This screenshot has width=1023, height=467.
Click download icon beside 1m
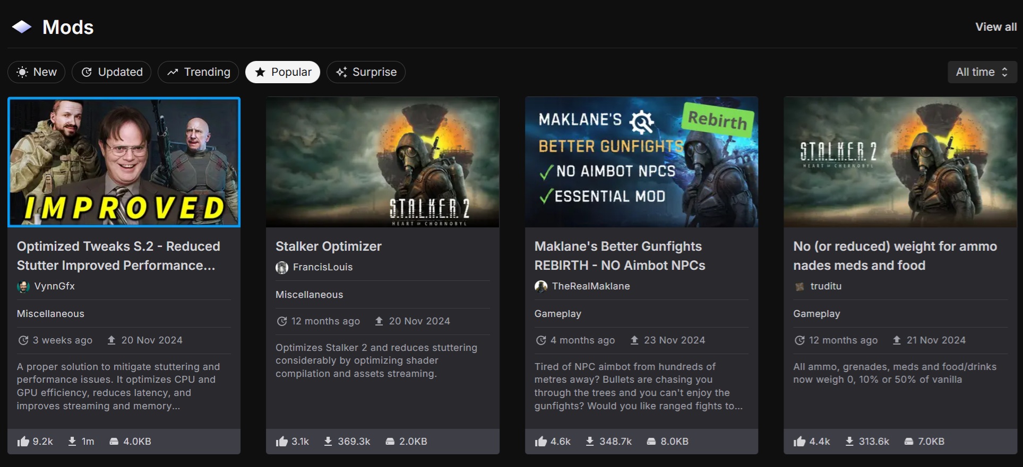(72, 441)
